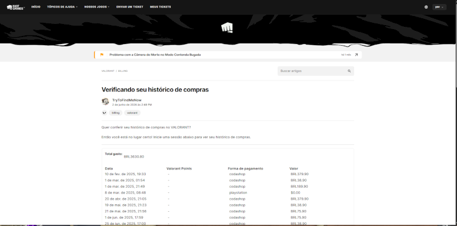Focus the Buscar artigos search field
Image resolution: width=457 pixels, height=226 pixels.
point(316,71)
